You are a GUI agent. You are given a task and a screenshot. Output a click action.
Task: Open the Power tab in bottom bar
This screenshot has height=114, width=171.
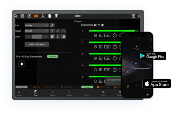[86, 93]
